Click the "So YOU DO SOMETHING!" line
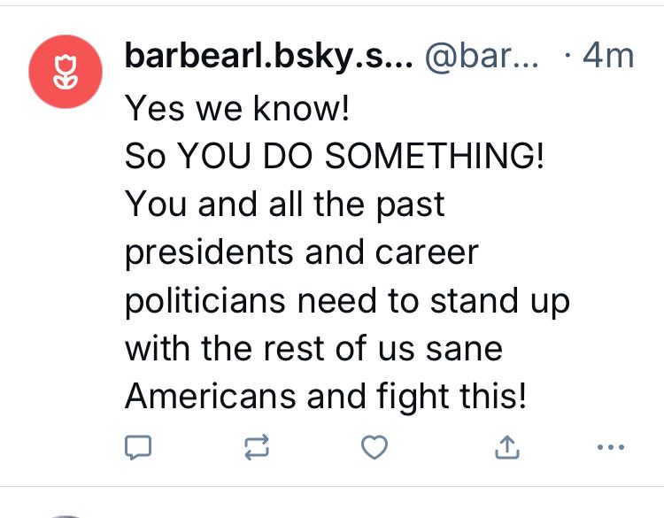The width and height of the screenshot is (664, 518). (x=334, y=156)
